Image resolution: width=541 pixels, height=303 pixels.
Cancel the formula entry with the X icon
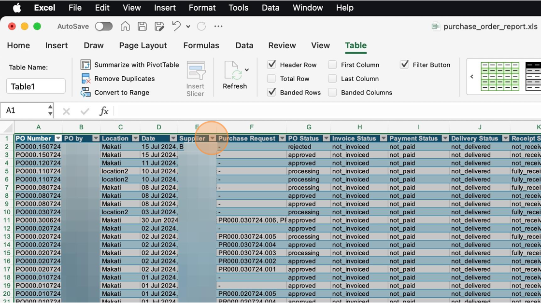(x=66, y=111)
